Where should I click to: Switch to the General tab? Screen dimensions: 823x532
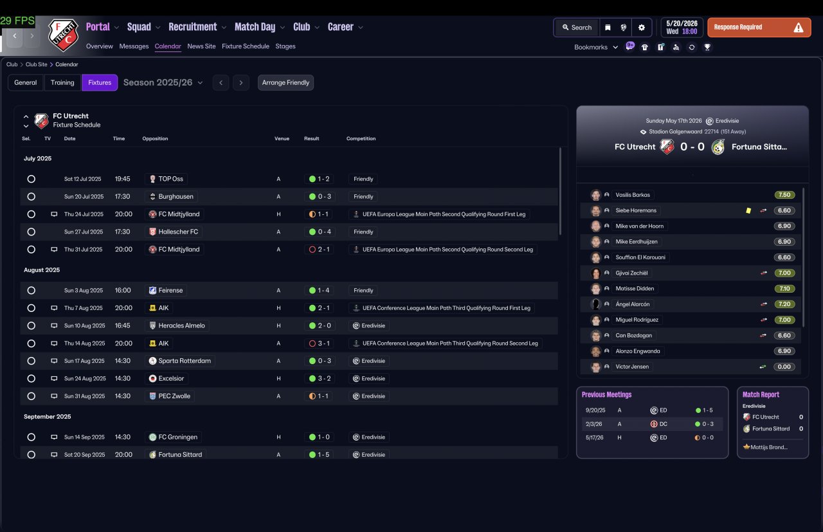[26, 82]
